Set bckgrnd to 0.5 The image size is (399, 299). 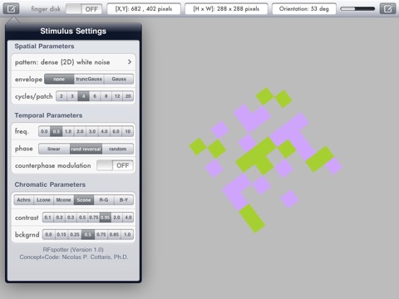pos(88,235)
